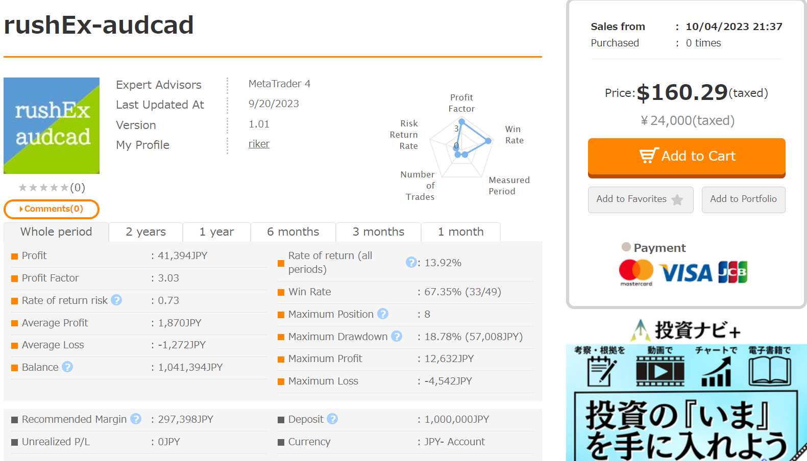This screenshot has width=807, height=461.
Task: Click the Profit Factor value 3.03
Action: click(168, 278)
